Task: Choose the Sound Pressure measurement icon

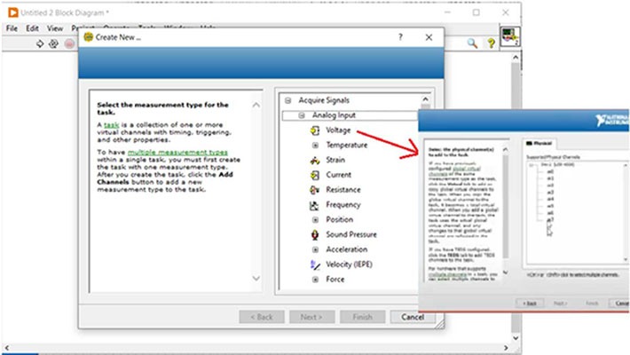Action: click(x=315, y=235)
